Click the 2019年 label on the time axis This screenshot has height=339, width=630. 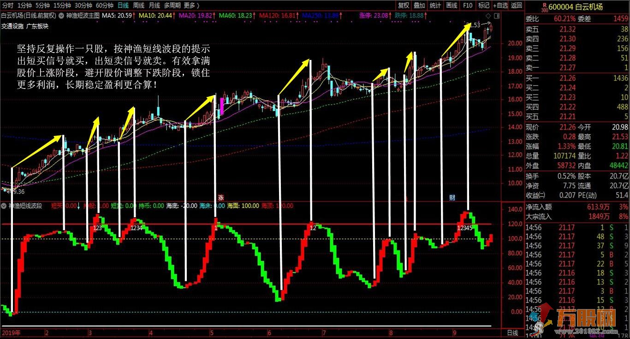click(10, 333)
